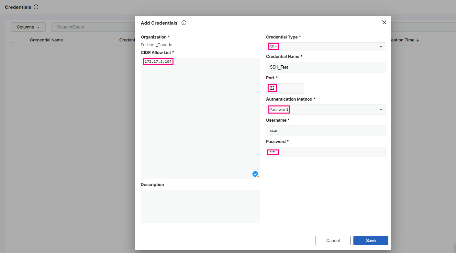Toggle the select-all credentials checkbox

[x=13, y=40]
